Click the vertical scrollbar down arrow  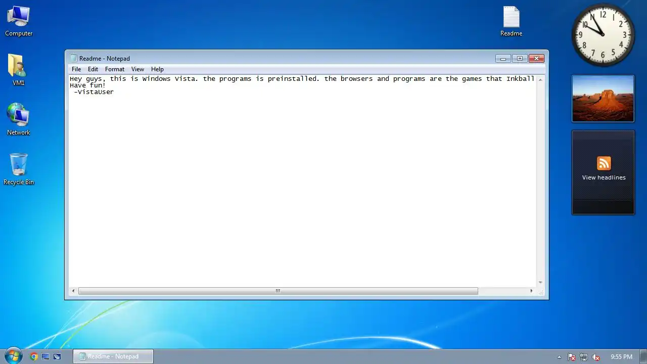tap(540, 283)
